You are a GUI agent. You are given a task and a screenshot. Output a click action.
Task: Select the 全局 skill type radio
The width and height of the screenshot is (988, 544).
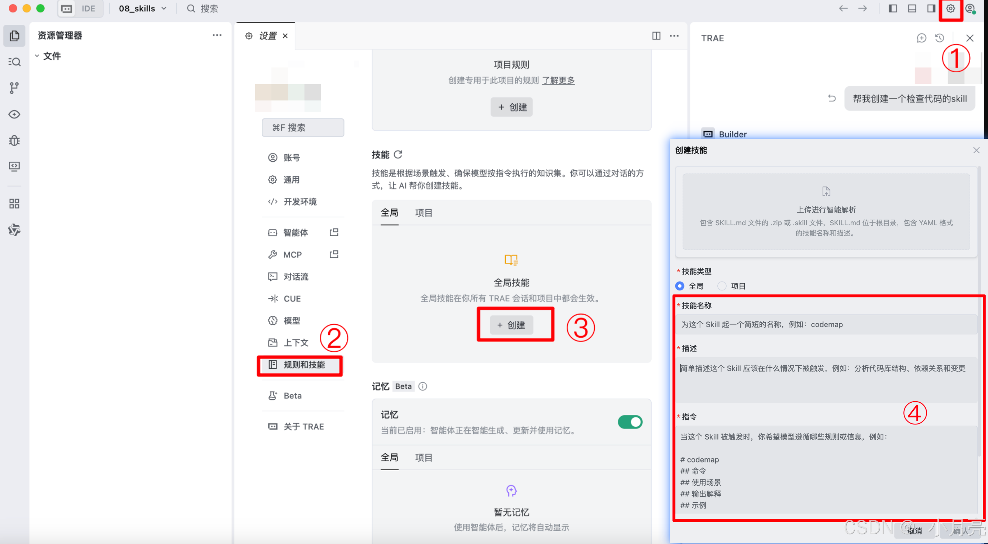pos(679,286)
